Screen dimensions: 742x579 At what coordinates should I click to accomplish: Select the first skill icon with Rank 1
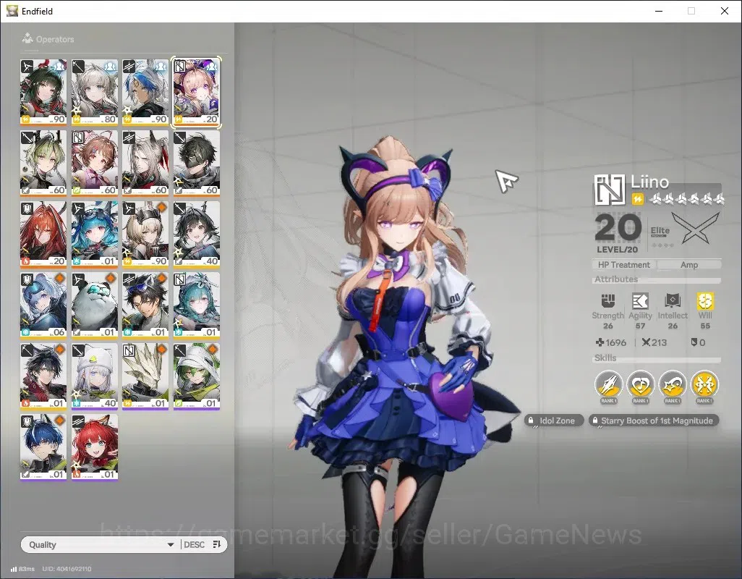tap(608, 384)
